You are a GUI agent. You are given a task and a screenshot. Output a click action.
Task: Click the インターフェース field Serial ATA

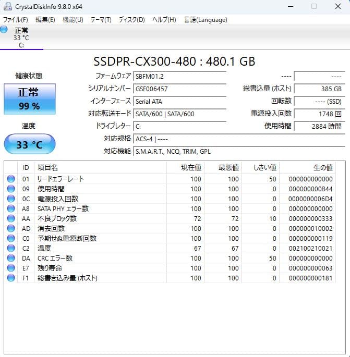click(x=180, y=101)
